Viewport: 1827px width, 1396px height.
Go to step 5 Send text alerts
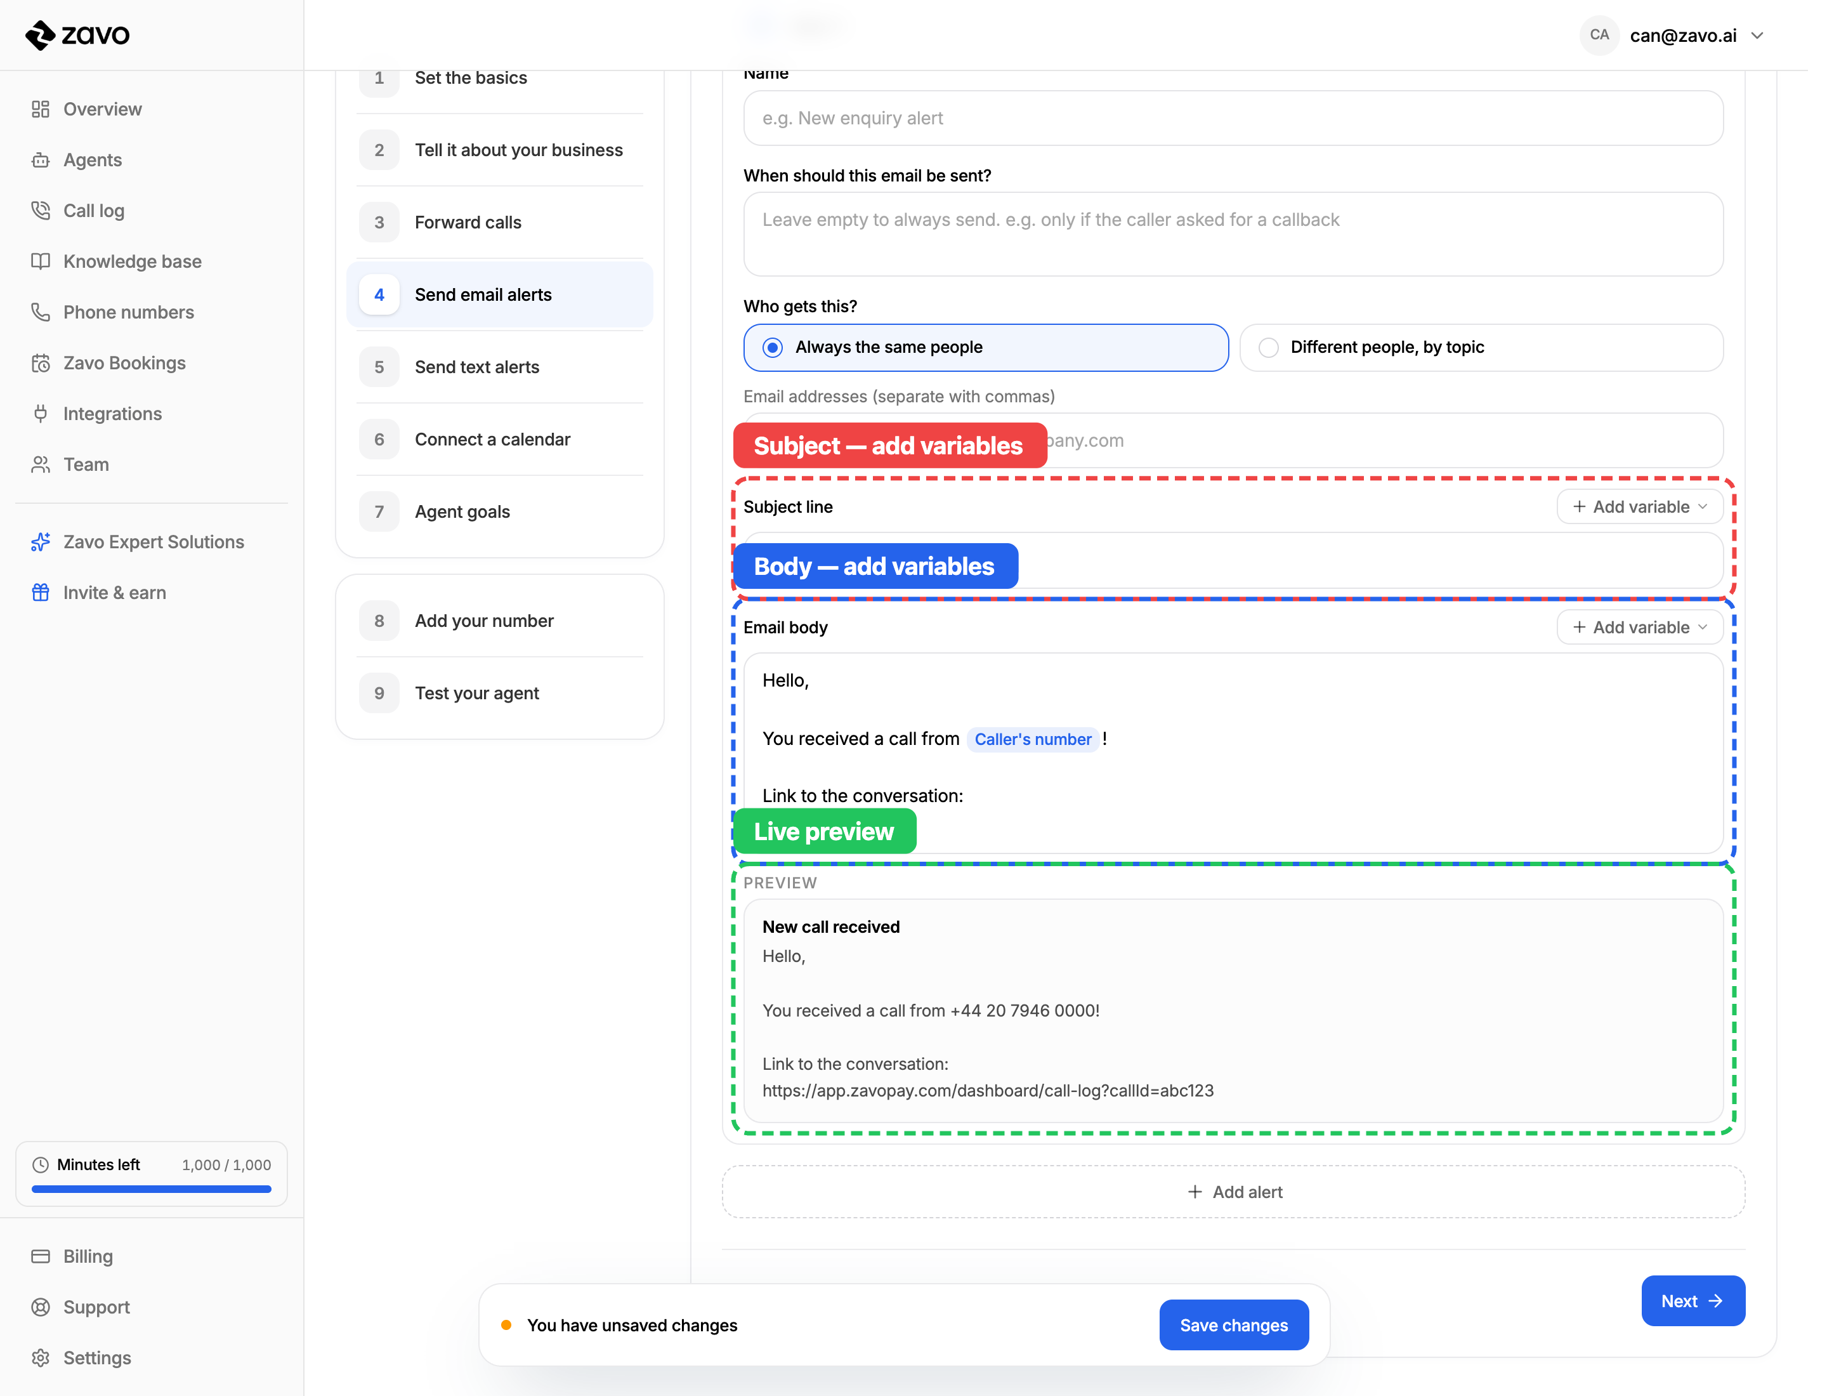click(499, 367)
